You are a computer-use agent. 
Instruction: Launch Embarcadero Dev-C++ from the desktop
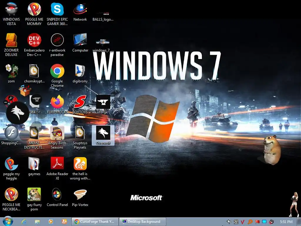coord(34,45)
